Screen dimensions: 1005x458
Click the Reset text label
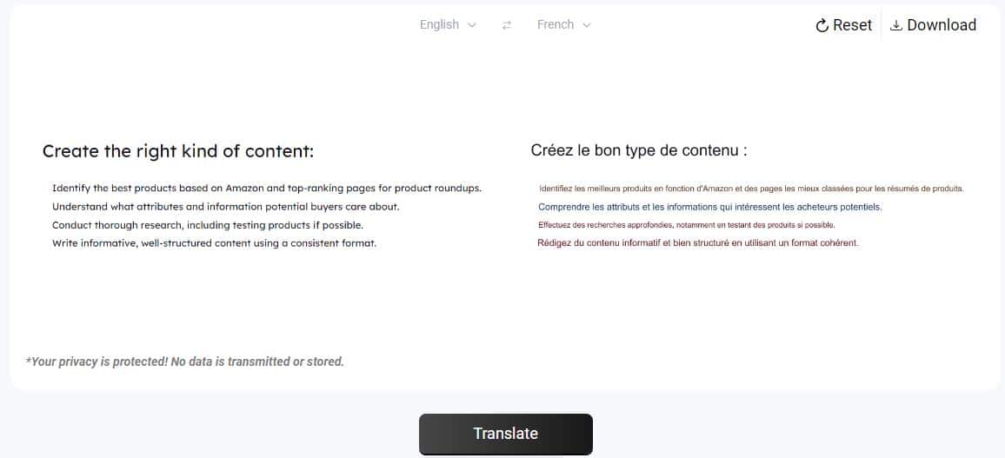[852, 25]
